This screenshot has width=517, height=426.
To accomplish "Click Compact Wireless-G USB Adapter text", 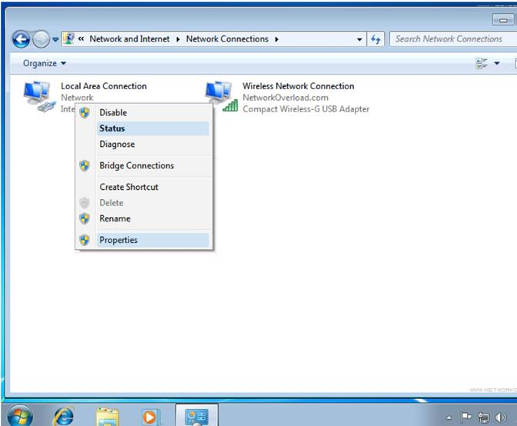I will pyautogui.click(x=306, y=108).
